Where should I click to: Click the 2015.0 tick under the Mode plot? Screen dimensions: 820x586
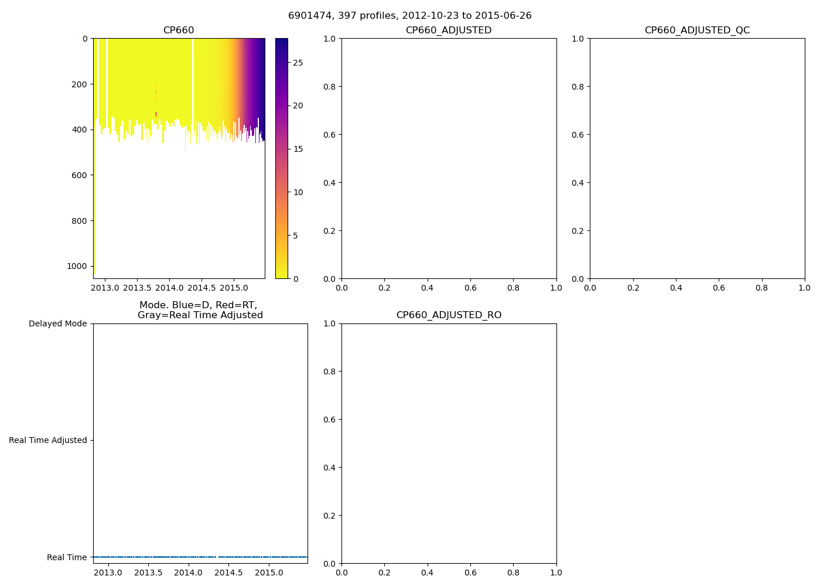click(x=269, y=573)
